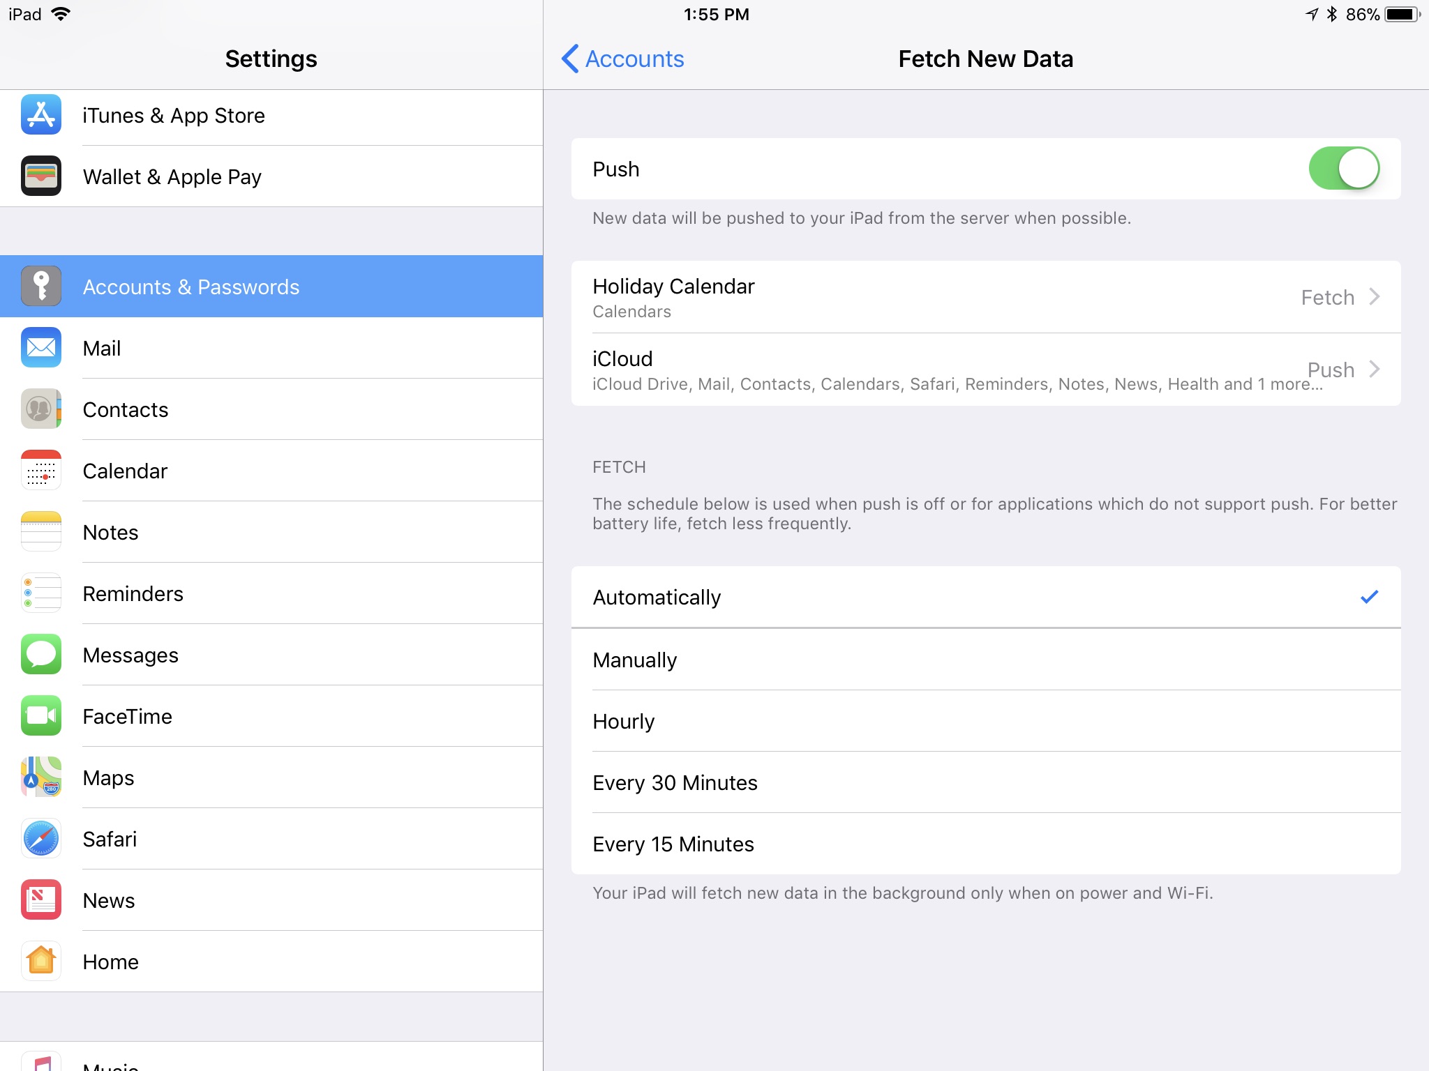Tap the Safari compass icon

[41, 838]
